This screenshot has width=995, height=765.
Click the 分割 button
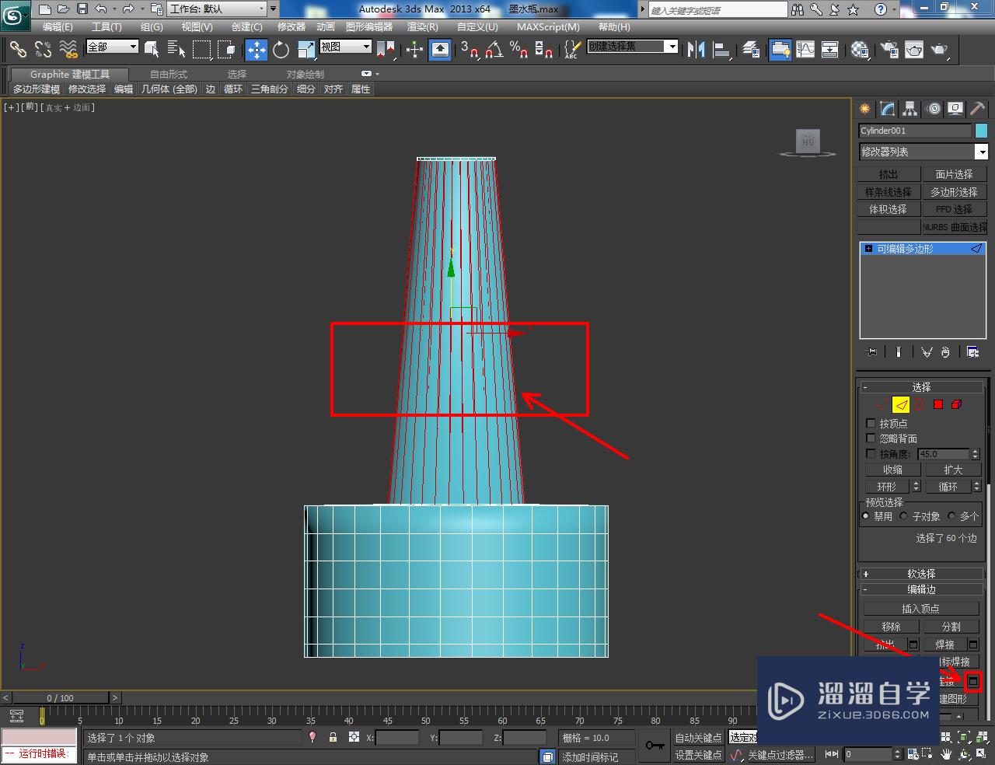coord(951,627)
